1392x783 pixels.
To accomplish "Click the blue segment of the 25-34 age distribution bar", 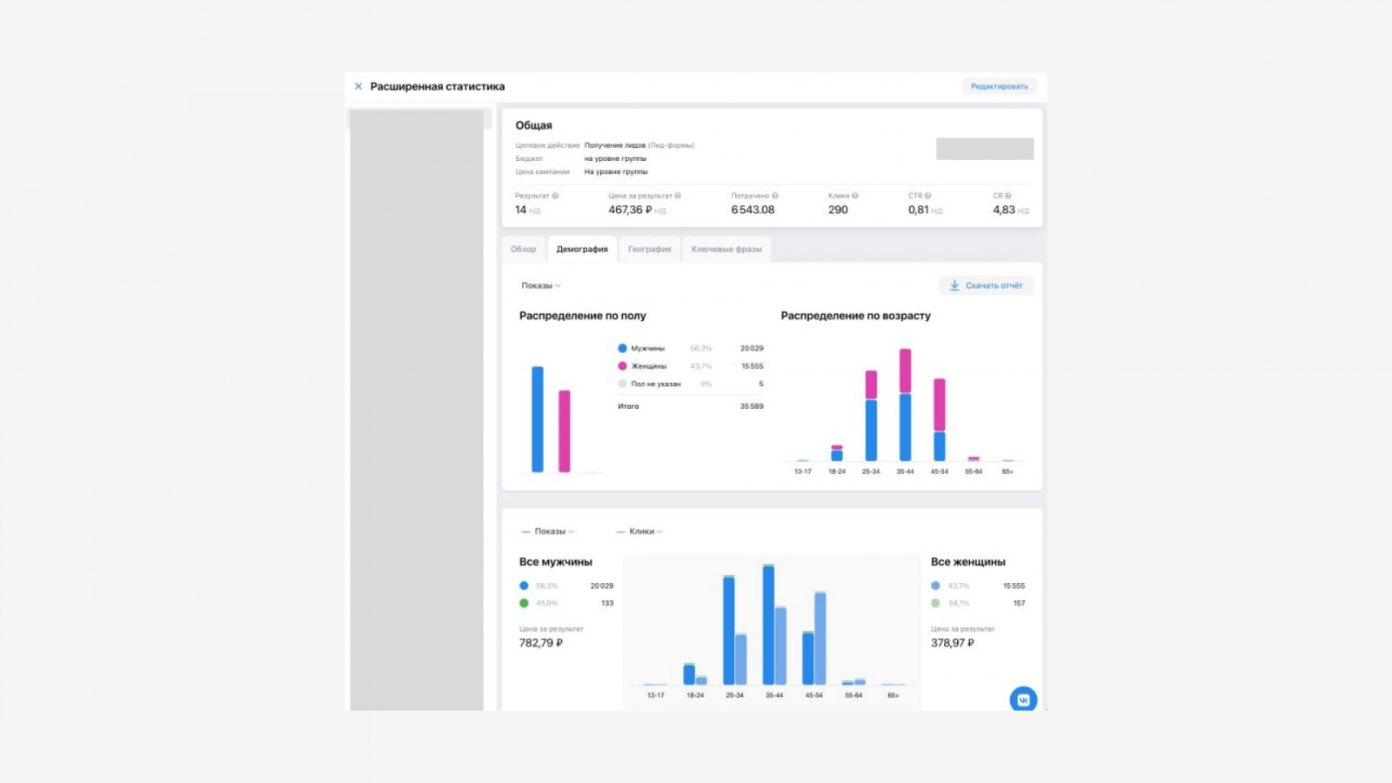I will [x=871, y=431].
